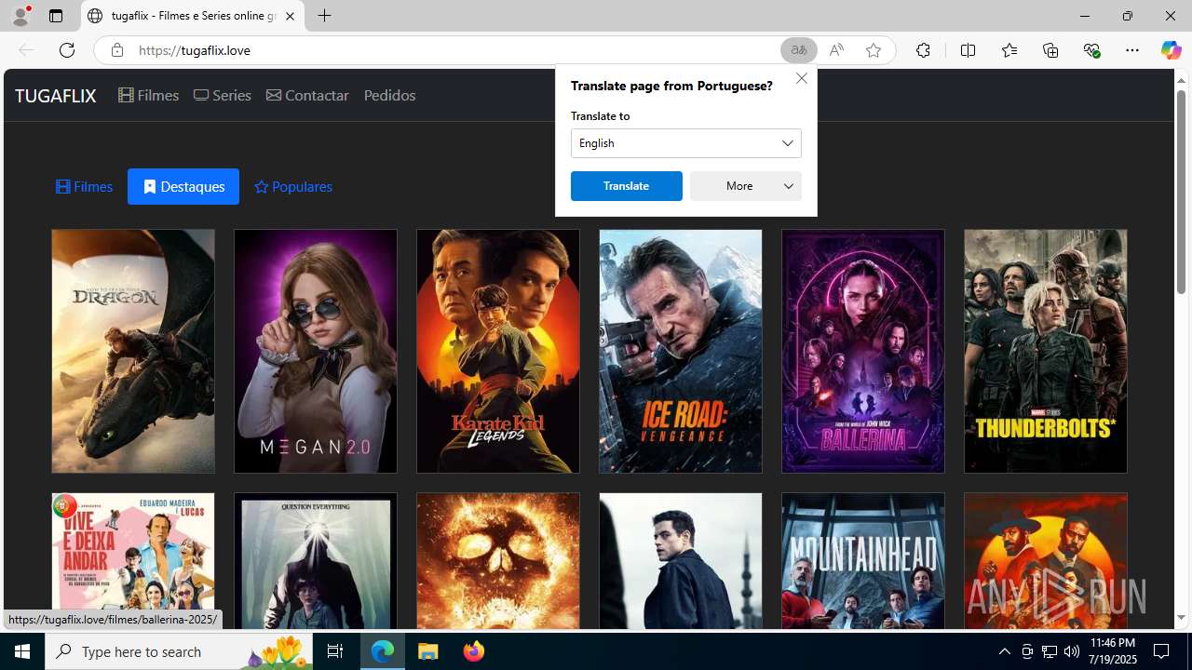Viewport: 1192px width, 670px height.
Task: Open the taskbar clock and date
Action: coord(1111,651)
